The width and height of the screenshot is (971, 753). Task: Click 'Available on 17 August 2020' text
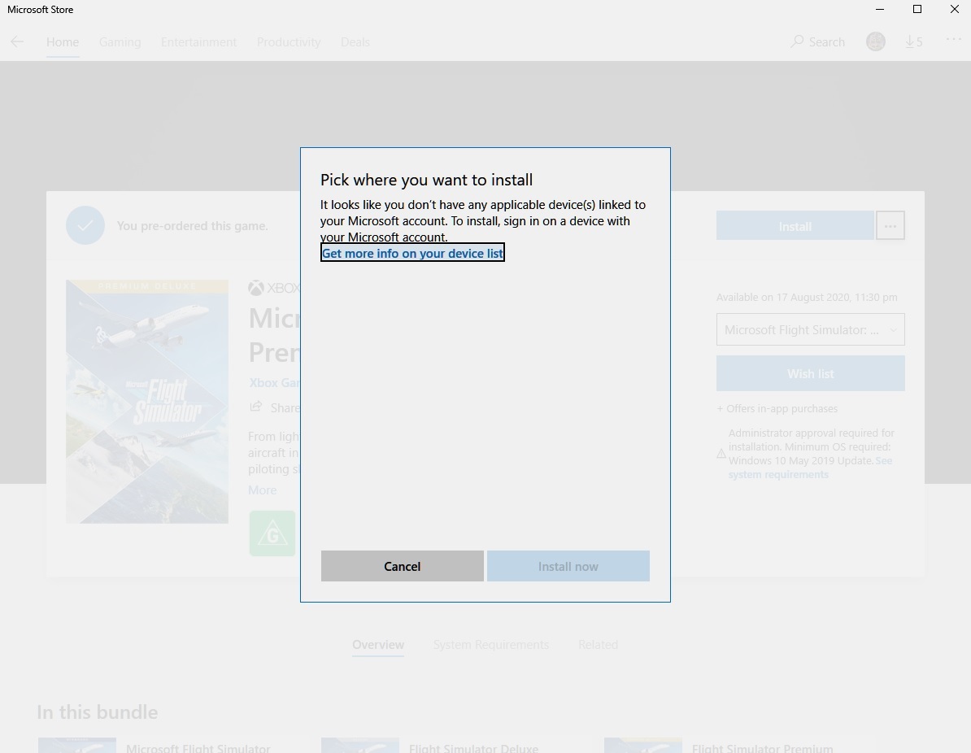[806, 298]
